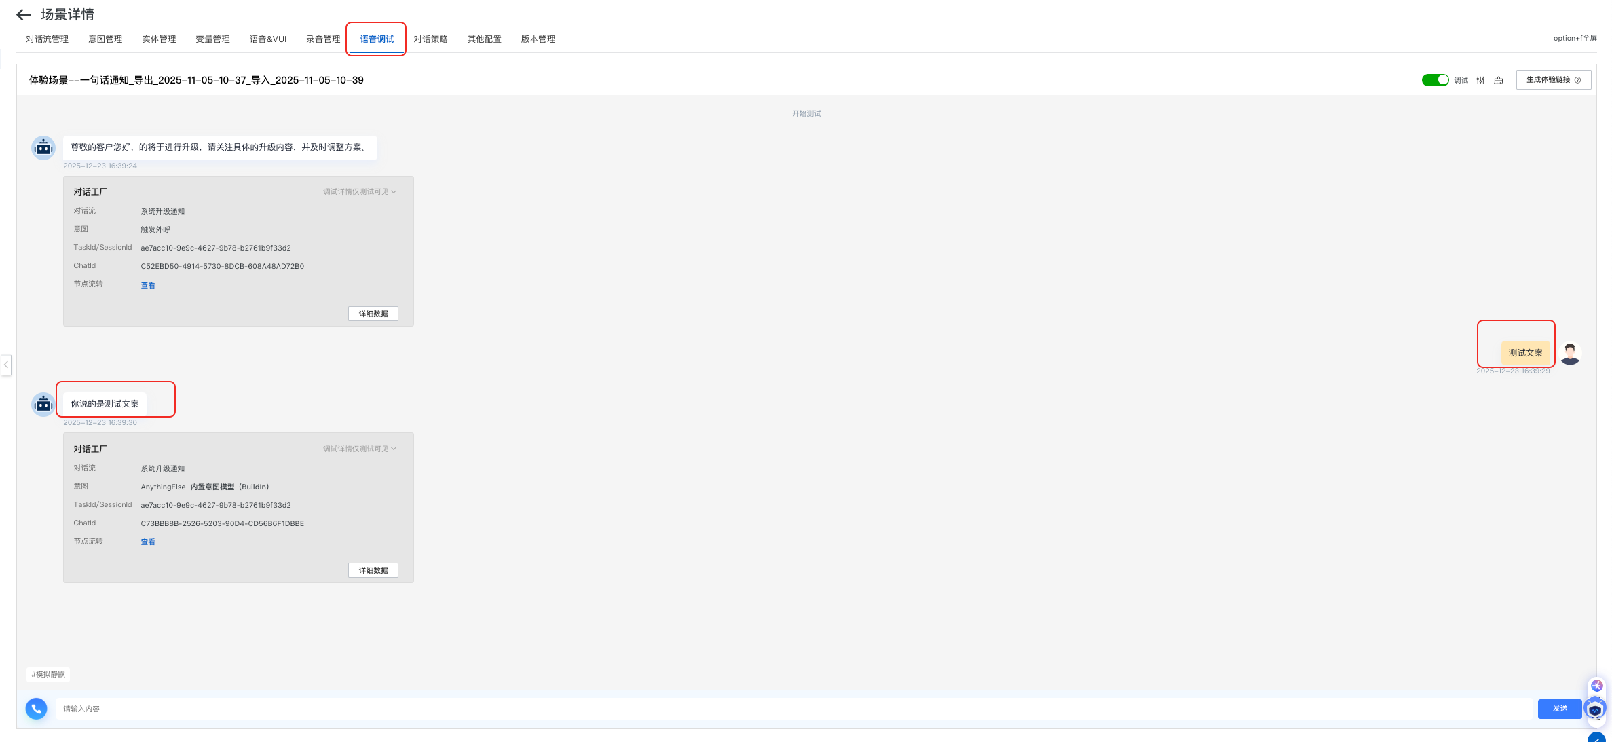Click the clear-conversation broom icon
The width and height of the screenshot is (1612, 742).
(x=1498, y=80)
